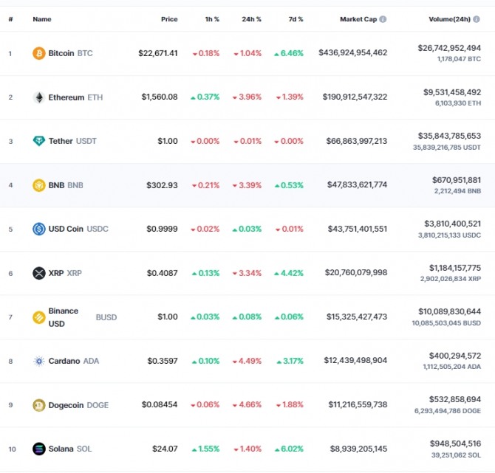The image size is (495, 473).
Task: Sort table by Price column header
Action: point(169,19)
